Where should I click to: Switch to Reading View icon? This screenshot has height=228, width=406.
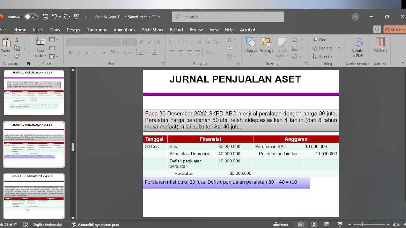tap(327, 225)
